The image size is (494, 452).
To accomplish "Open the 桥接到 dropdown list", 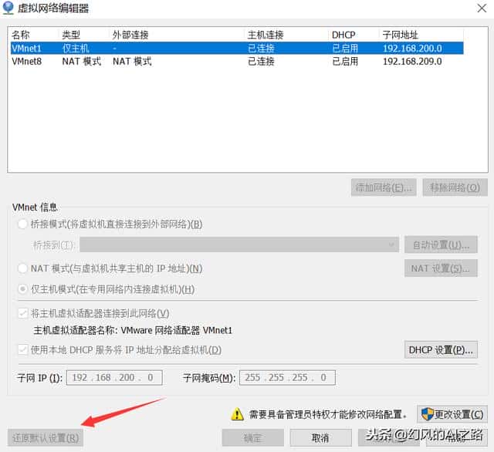I will click(x=239, y=245).
